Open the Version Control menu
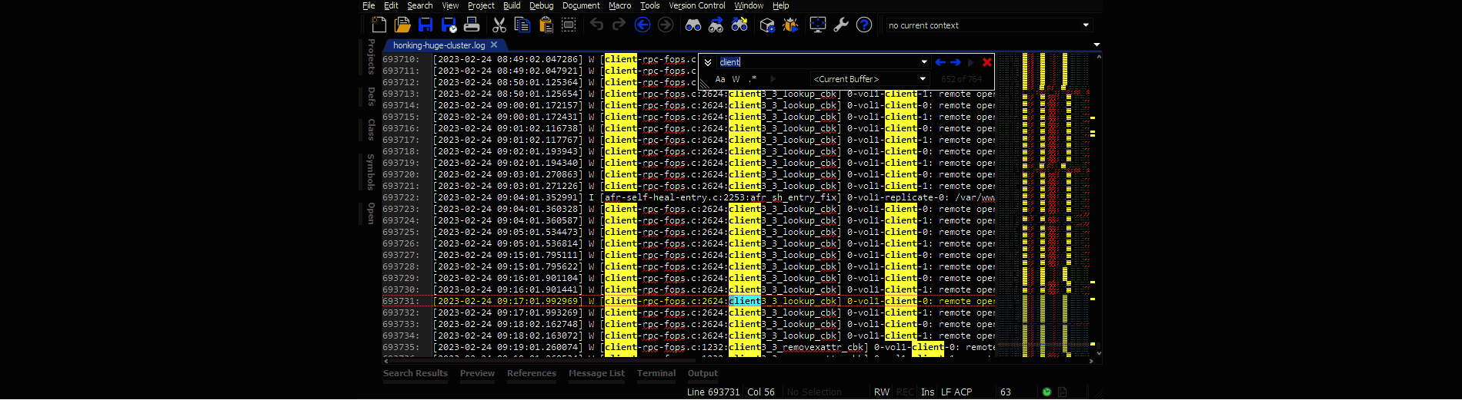Image resolution: width=1462 pixels, height=400 pixels. (696, 5)
